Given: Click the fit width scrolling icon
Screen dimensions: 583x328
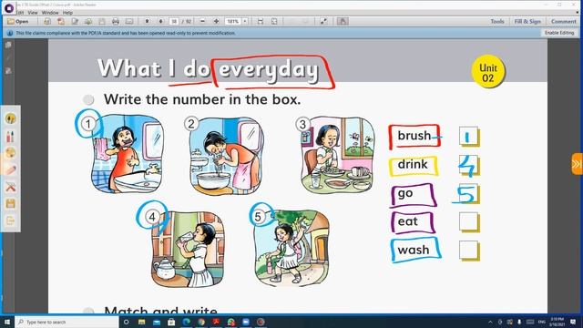Looking at the screenshot, I should [x=261, y=21].
